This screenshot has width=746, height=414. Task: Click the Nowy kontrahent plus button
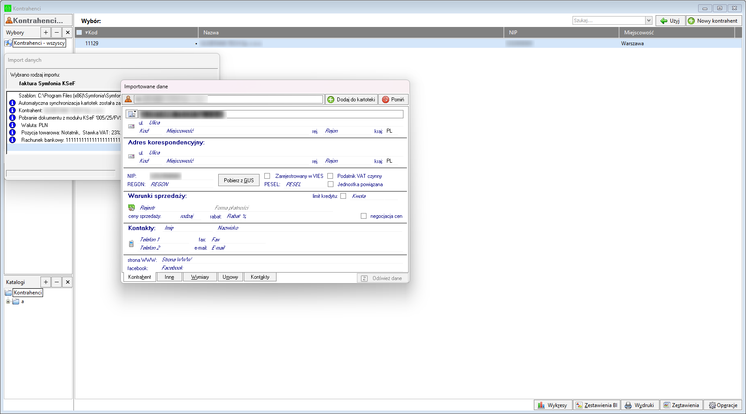pos(713,21)
